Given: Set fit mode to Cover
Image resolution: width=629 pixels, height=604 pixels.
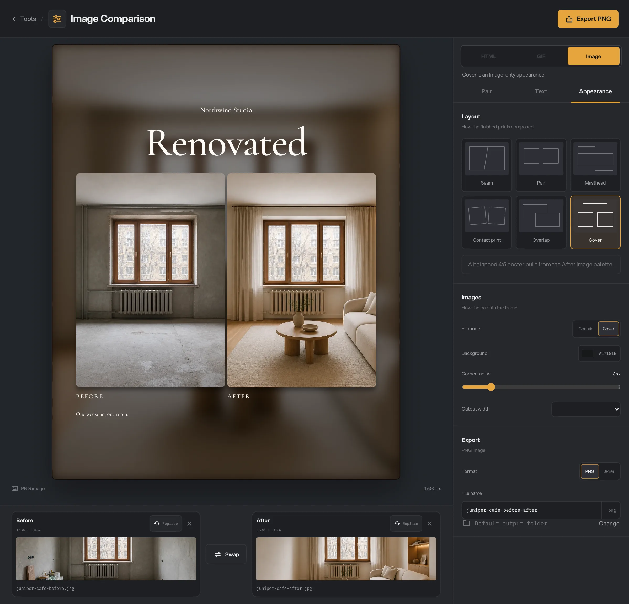Looking at the screenshot, I should click(608, 329).
